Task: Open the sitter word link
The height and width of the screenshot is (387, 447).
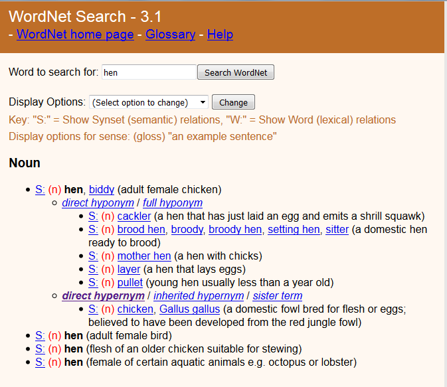Action: pyautogui.click(x=337, y=230)
